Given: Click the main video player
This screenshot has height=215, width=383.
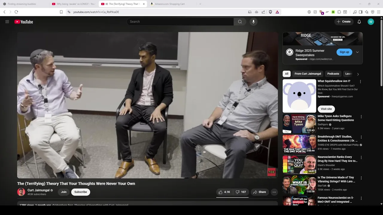Looking at the screenshot, I should [148, 105].
